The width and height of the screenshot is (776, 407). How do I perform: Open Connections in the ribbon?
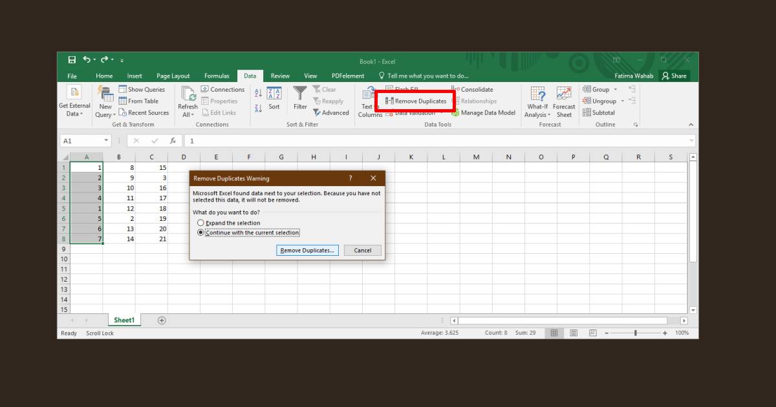pyautogui.click(x=222, y=90)
